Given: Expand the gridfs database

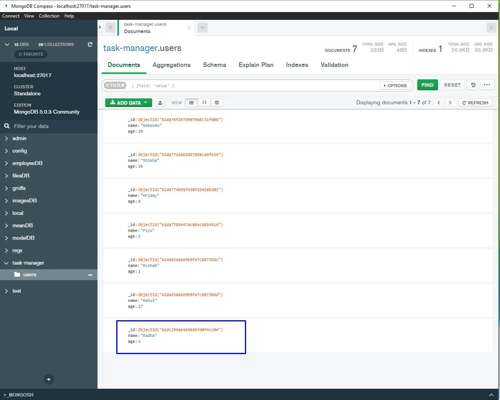Looking at the screenshot, I should click(x=6, y=188).
